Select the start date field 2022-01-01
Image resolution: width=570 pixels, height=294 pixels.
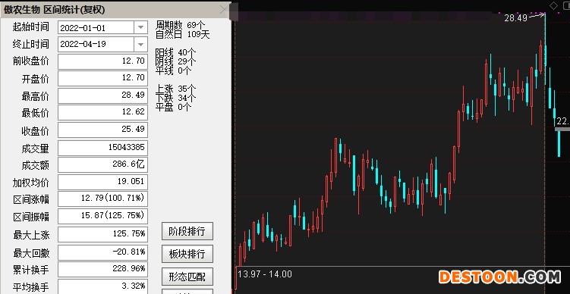pos(96,27)
